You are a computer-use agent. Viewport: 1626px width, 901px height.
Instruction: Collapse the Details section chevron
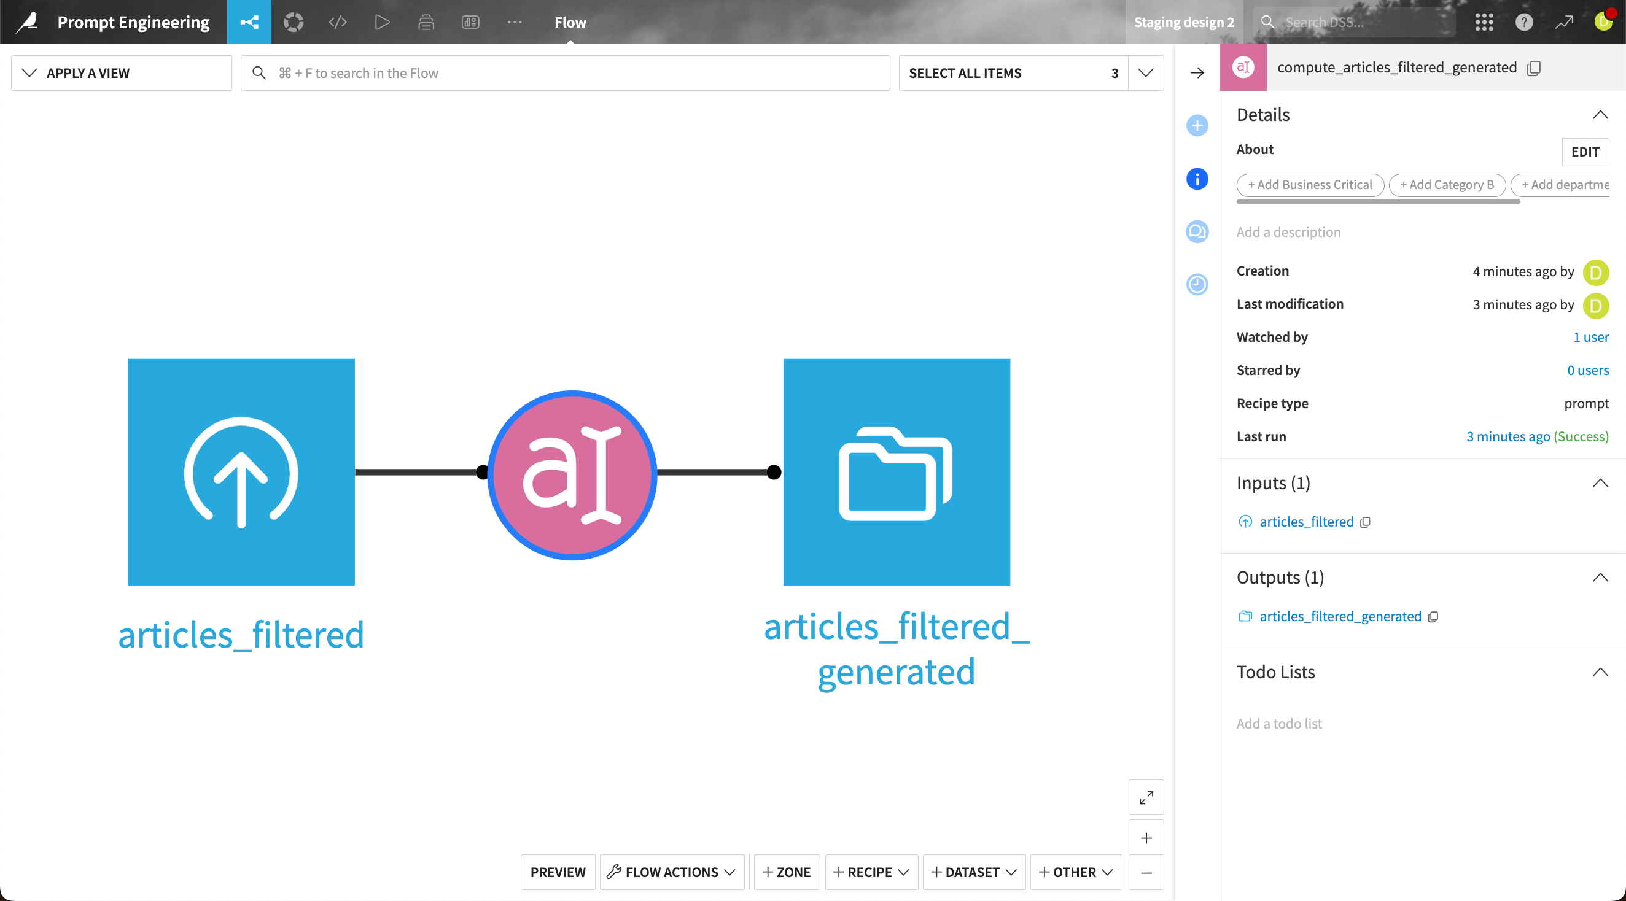coord(1601,114)
